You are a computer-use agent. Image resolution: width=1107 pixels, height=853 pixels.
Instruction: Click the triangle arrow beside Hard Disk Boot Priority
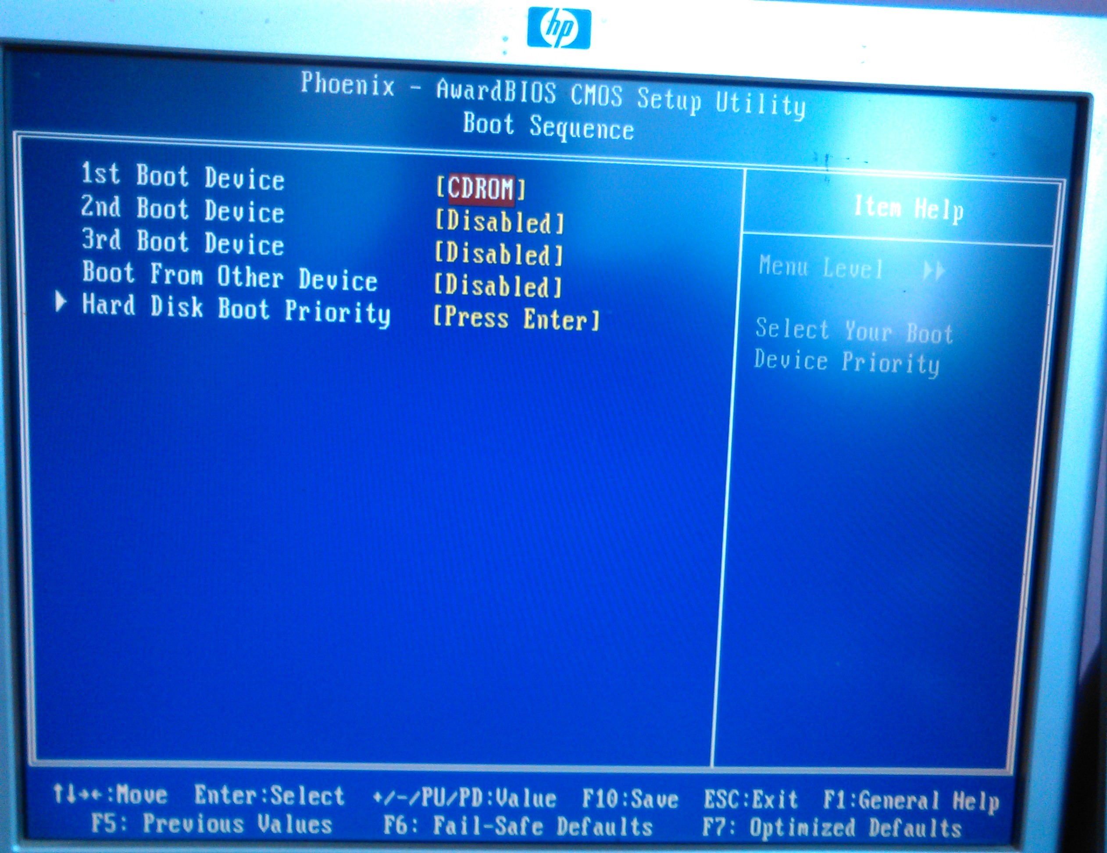point(61,302)
